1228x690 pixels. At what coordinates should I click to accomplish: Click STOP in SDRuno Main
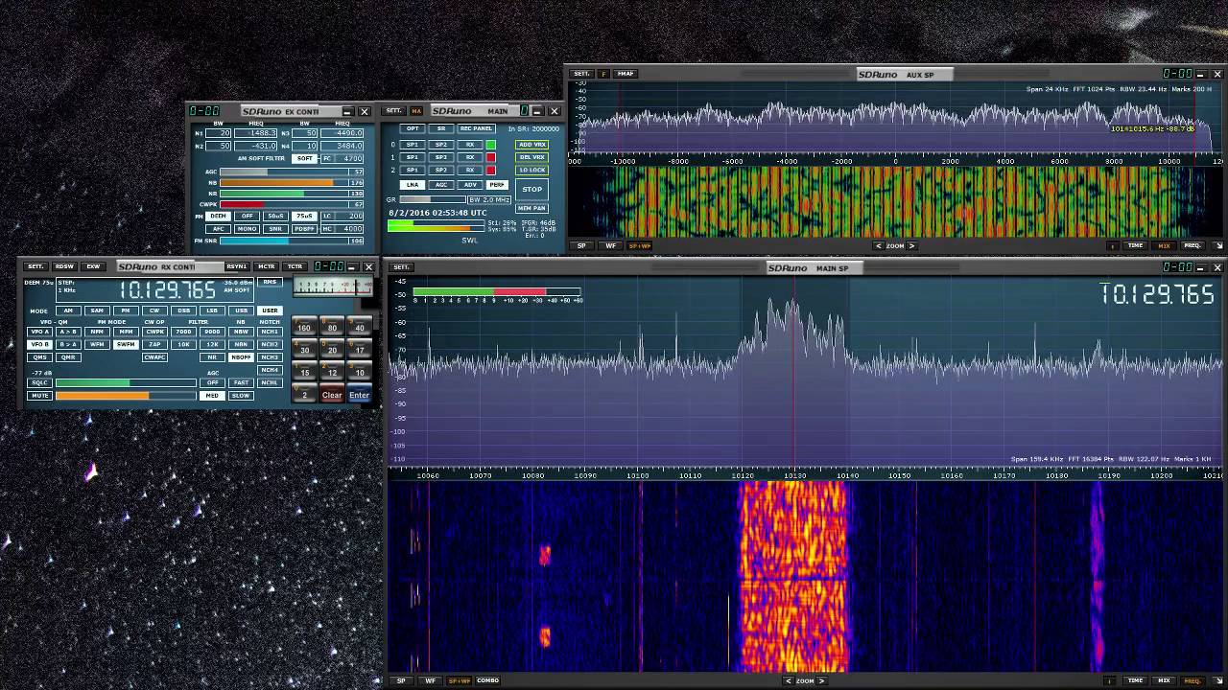coord(532,189)
